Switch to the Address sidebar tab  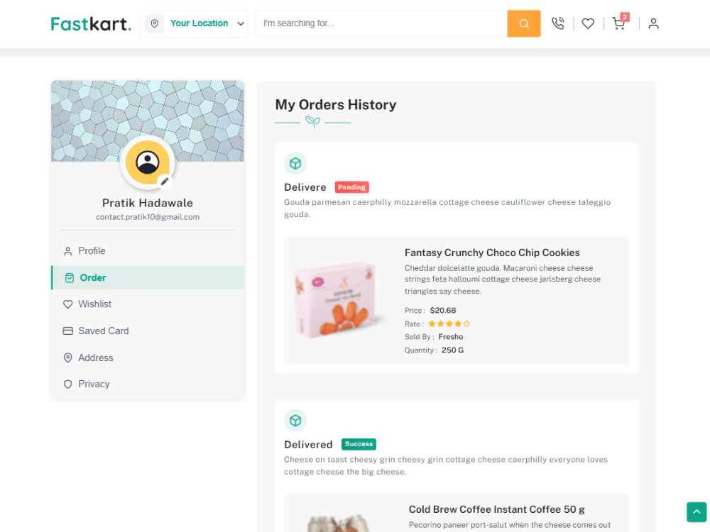pos(148,358)
